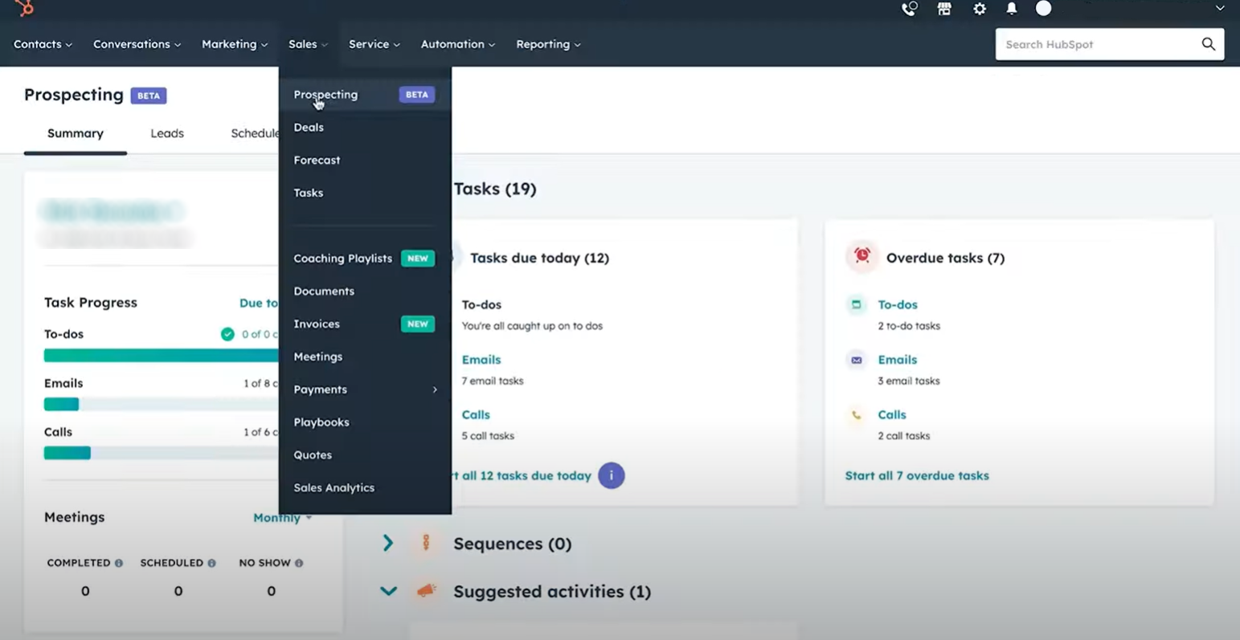Image resolution: width=1240 pixels, height=640 pixels.
Task: Click Start all 7 overdue tasks
Action: point(917,475)
